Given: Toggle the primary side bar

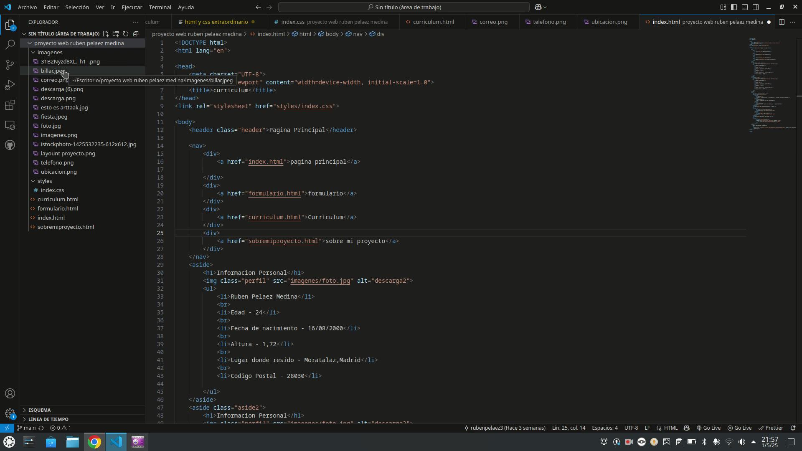Looking at the screenshot, I should click(x=734, y=7).
